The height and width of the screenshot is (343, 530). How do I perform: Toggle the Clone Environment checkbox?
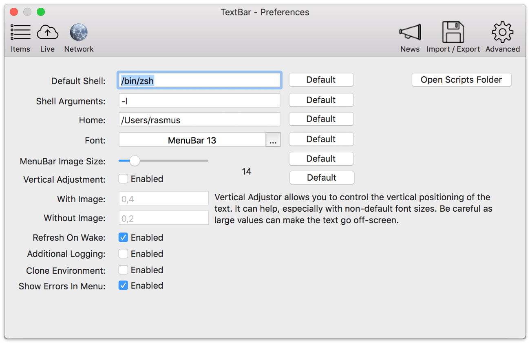click(123, 270)
